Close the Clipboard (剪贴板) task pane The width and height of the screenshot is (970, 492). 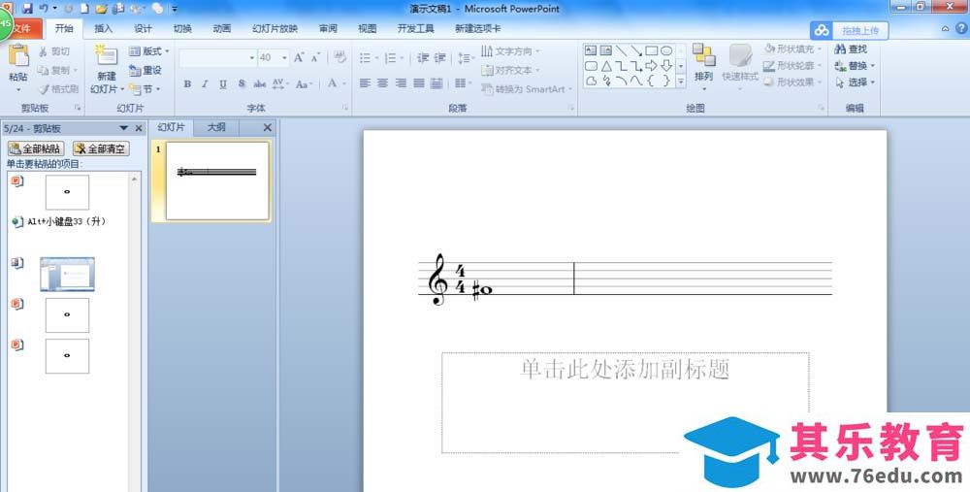coord(139,128)
